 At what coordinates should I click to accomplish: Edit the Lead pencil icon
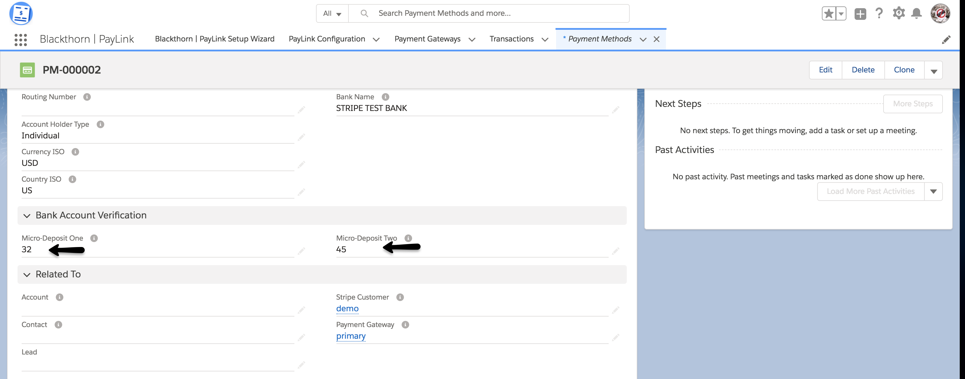click(x=301, y=365)
